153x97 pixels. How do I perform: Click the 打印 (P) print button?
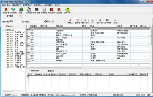pos(100,21)
